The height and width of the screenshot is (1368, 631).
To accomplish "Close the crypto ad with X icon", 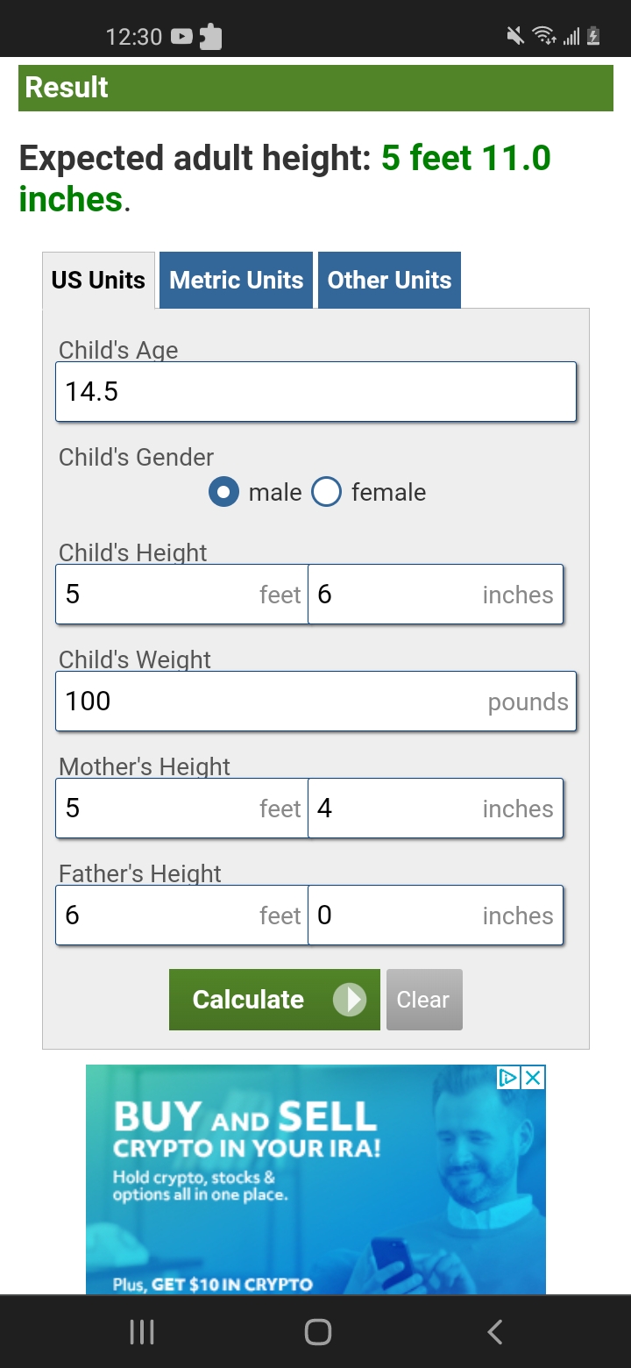I will 533,1078.
